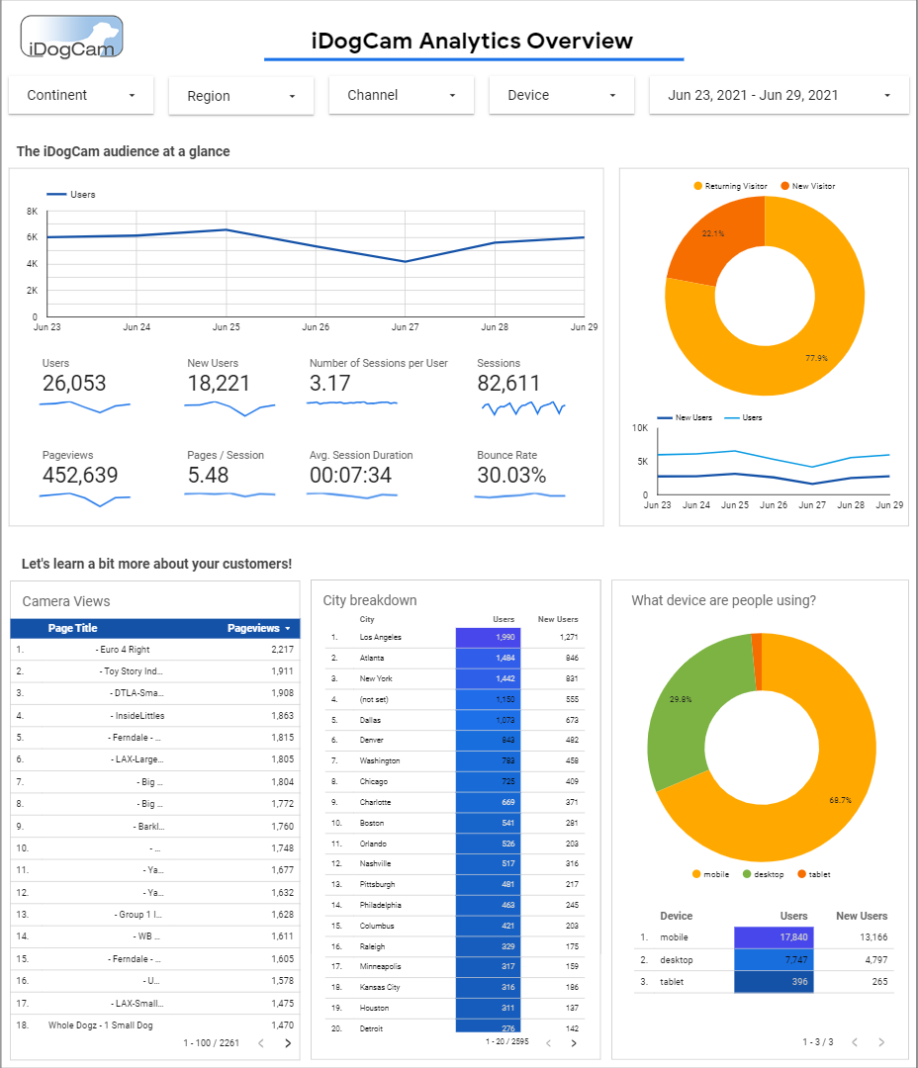Viewport: 918px width, 1068px height.
Task: Open the Device filter dropdown
Action: pyautogui.click(x=562, y=95)
